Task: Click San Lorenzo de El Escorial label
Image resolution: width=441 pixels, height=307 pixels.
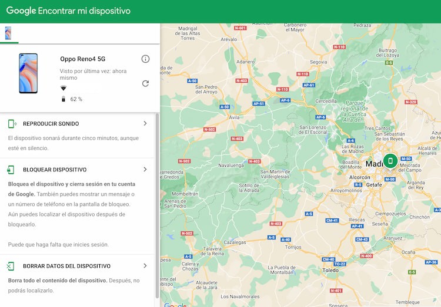Action: tap(313, 130)
